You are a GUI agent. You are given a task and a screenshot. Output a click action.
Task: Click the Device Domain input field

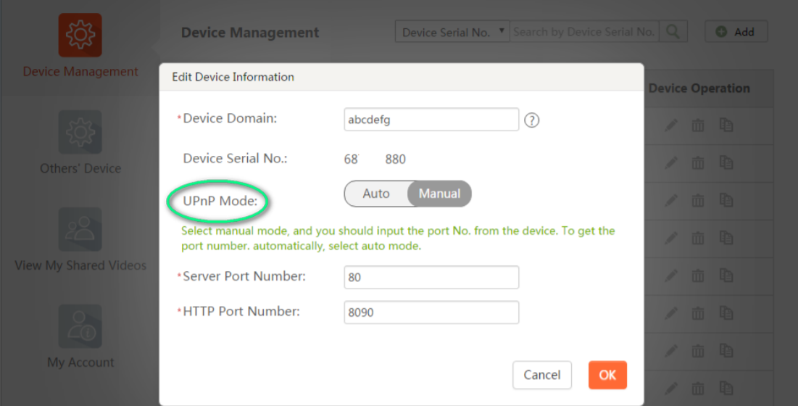point(431,120)
